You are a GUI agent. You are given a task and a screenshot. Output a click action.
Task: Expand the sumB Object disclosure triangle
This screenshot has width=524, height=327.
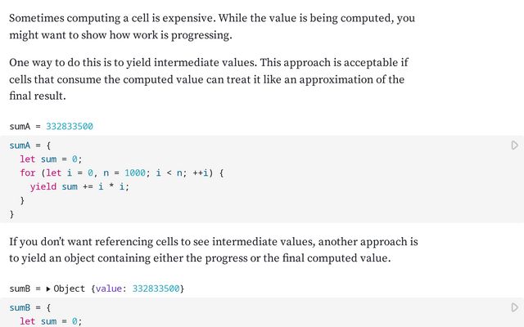pyautogui.click(x=48, y=289)
